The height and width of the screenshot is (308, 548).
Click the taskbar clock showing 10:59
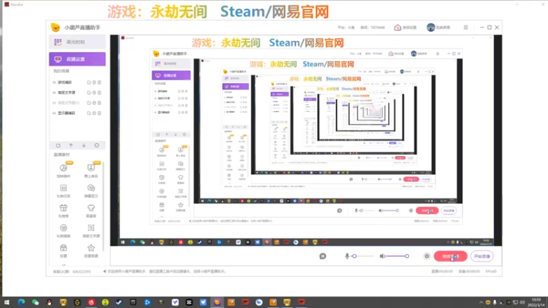pyautogui.click(x=536, y=303)
